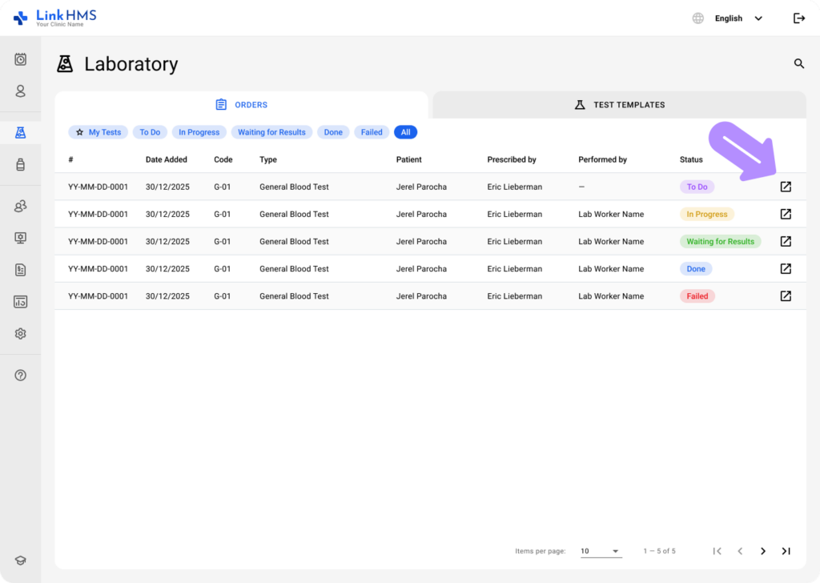Open the patients person icon in sidebar
Viewport: 820px width, 583px height.
coord(21,91)
